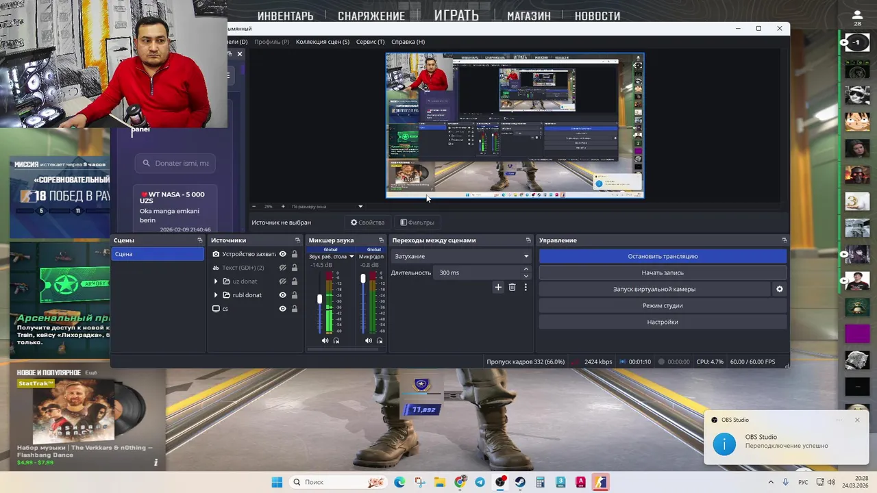The width and height of the screenshot is (877, 493).
Task: Open СНАРЯЖЕНИЕ tab in game menu
Action: coord(371,16)
